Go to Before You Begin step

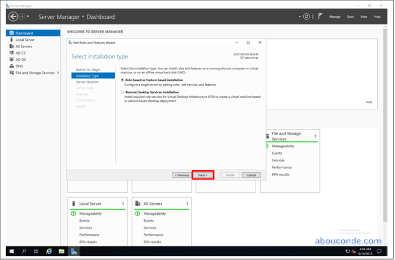(x=88, y=70)
